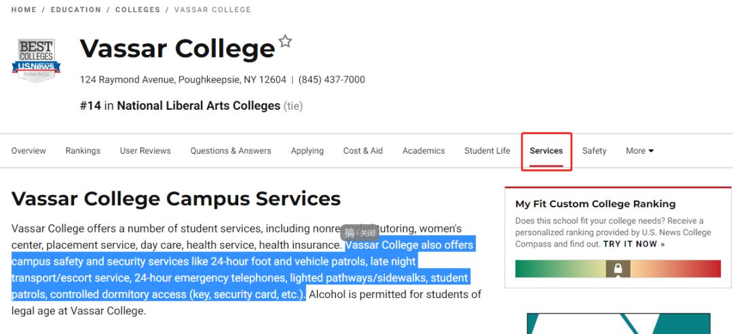733x334 pixels.
Task: Click the phone number (845) 437-7000
Action: 331,80
